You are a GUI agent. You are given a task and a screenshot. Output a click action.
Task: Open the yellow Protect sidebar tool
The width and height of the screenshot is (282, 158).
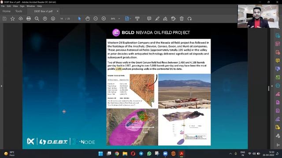278,127
